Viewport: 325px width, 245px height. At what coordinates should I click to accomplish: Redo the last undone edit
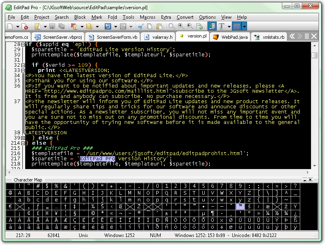[123, 26]
